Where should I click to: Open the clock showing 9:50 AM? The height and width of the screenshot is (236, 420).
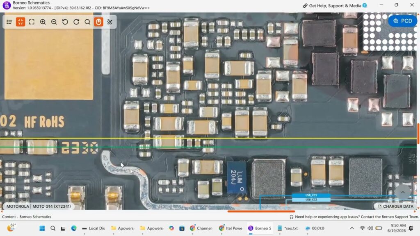pyautogui.click(x=397, y=228)
